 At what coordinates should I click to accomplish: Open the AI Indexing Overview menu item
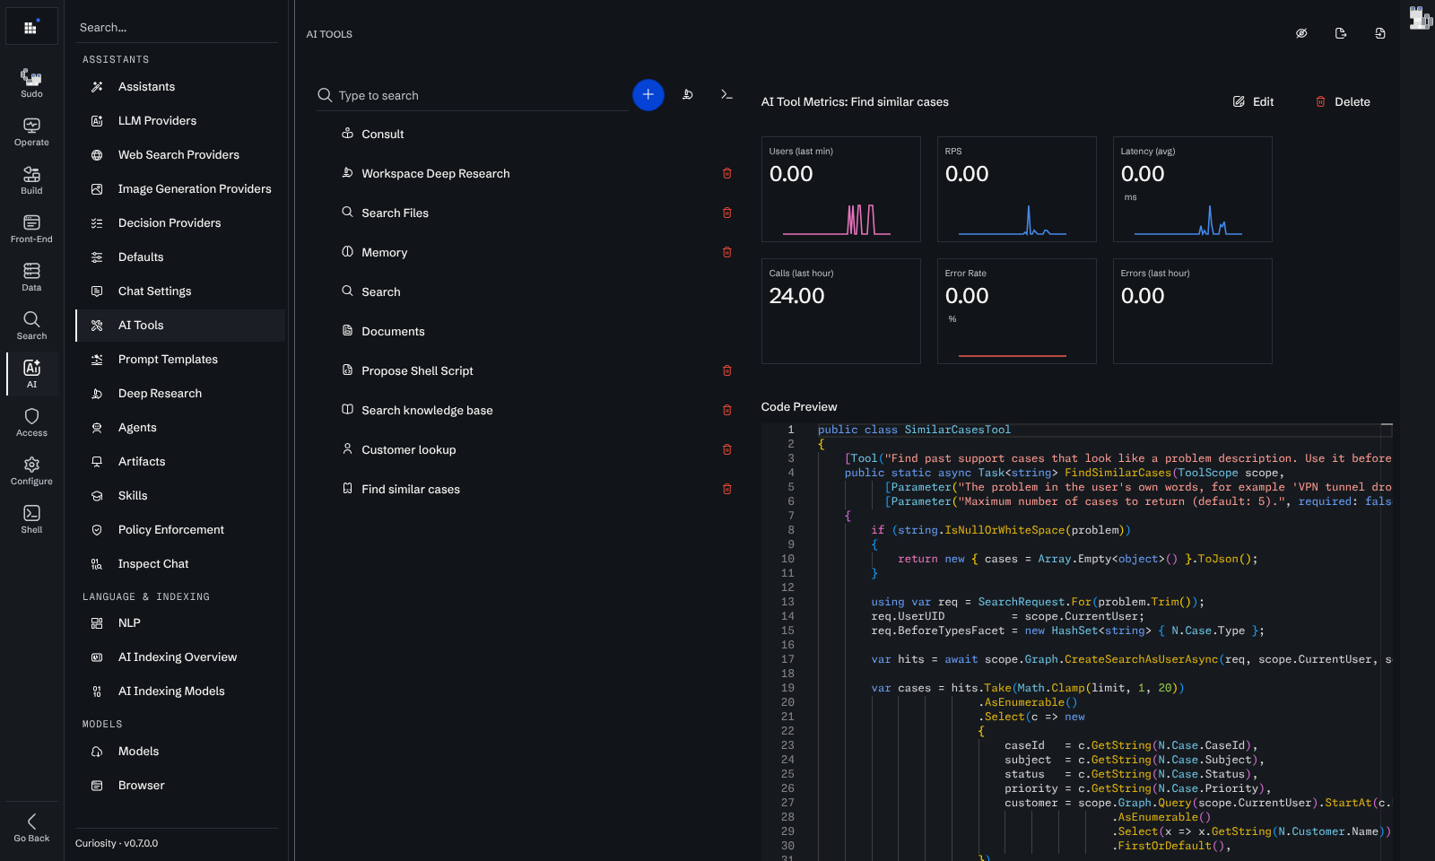(180, 657)
